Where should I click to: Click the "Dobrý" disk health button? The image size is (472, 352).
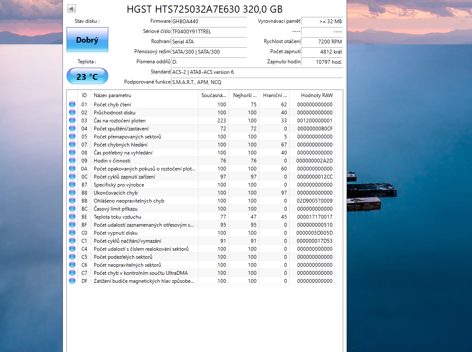pos(87,39)
